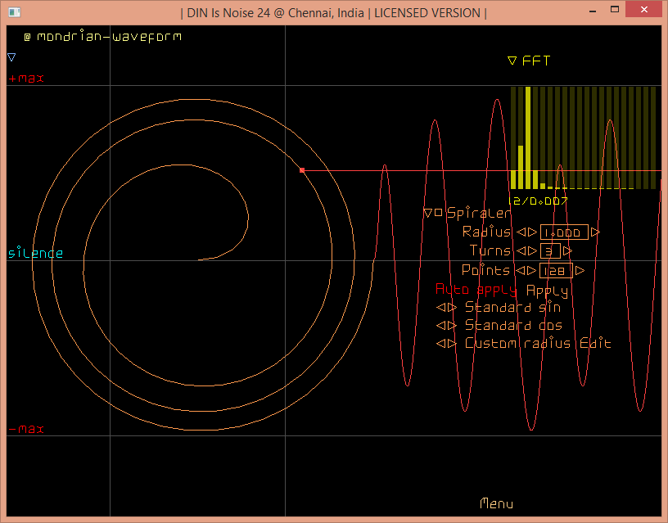Click the Radius value field
668x523 pixels.
565,232
